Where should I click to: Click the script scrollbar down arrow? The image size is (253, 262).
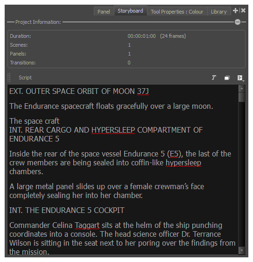(x=242, y=250)
